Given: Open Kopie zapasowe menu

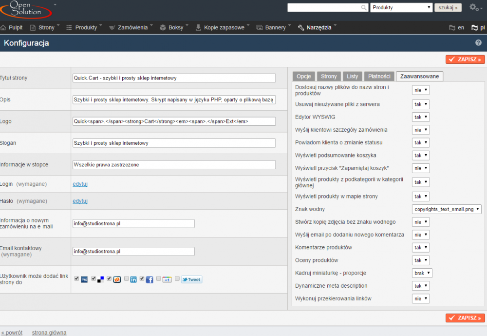Looking at the screenshot, I should 223,28.
